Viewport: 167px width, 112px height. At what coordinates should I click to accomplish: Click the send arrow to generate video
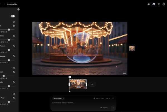coord(113,108)
